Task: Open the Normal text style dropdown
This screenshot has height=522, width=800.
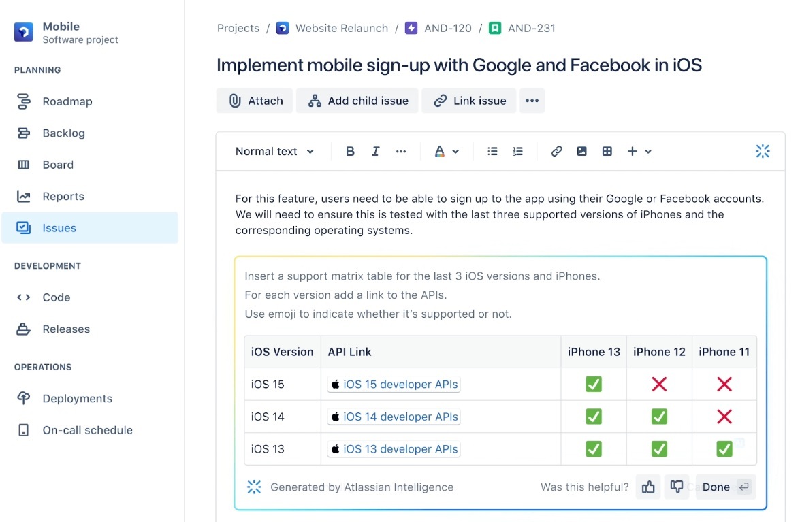Action: [274, 151]
